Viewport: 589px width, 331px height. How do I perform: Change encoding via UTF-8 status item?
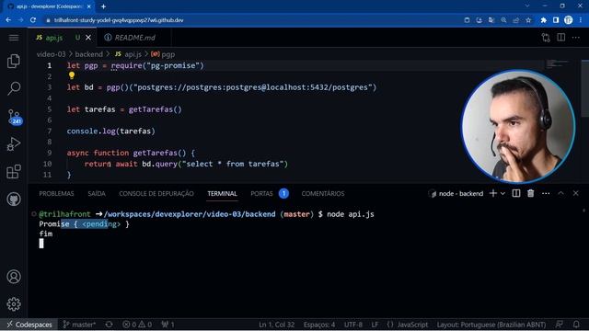[353, 325]
